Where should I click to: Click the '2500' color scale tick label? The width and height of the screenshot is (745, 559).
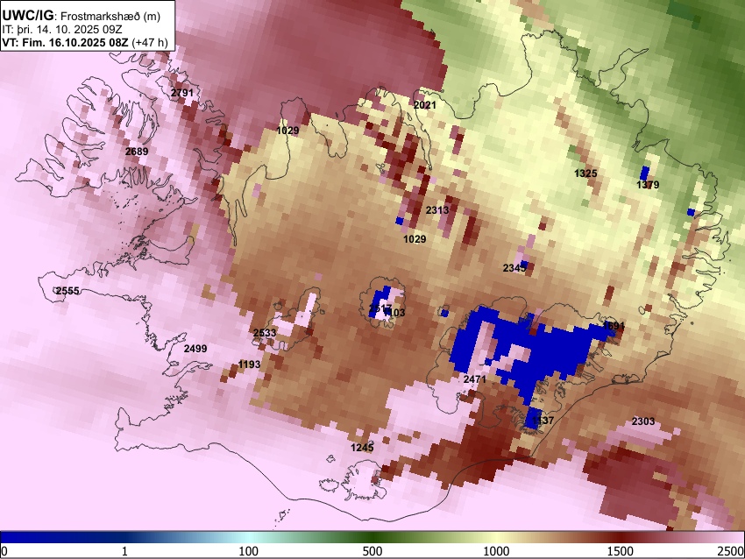(x=731, y=551)
